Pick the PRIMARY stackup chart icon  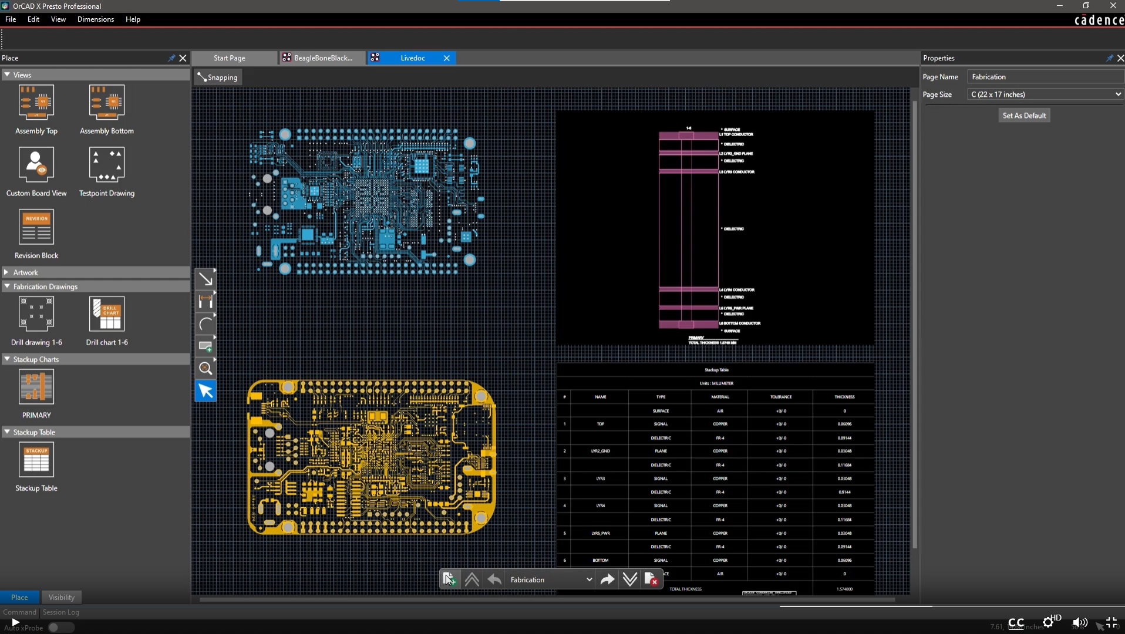(x=36, y=386)
